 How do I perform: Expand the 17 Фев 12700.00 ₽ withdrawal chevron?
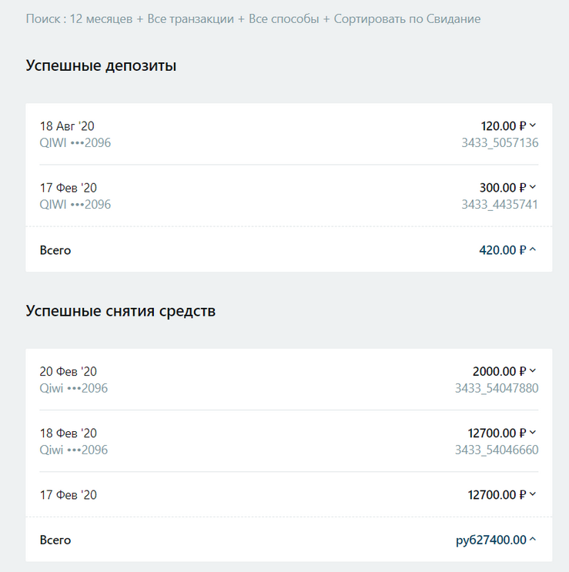click(x=533, y=494)
